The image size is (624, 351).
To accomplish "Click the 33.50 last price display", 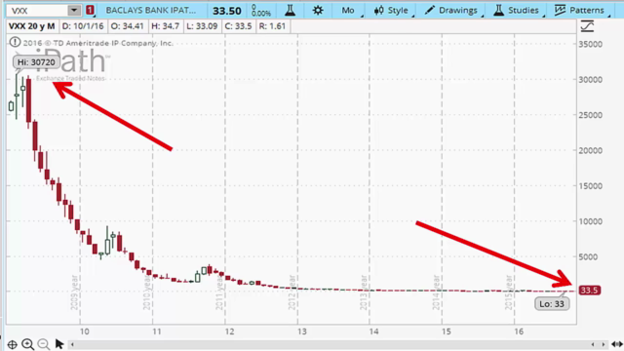I will coord(226,11).
